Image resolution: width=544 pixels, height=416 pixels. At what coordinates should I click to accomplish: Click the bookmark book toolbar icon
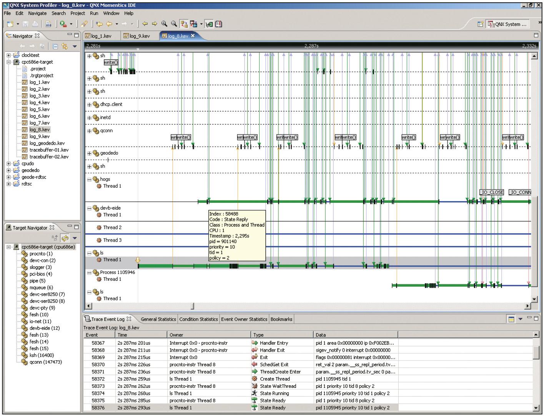tap(219, 24)
